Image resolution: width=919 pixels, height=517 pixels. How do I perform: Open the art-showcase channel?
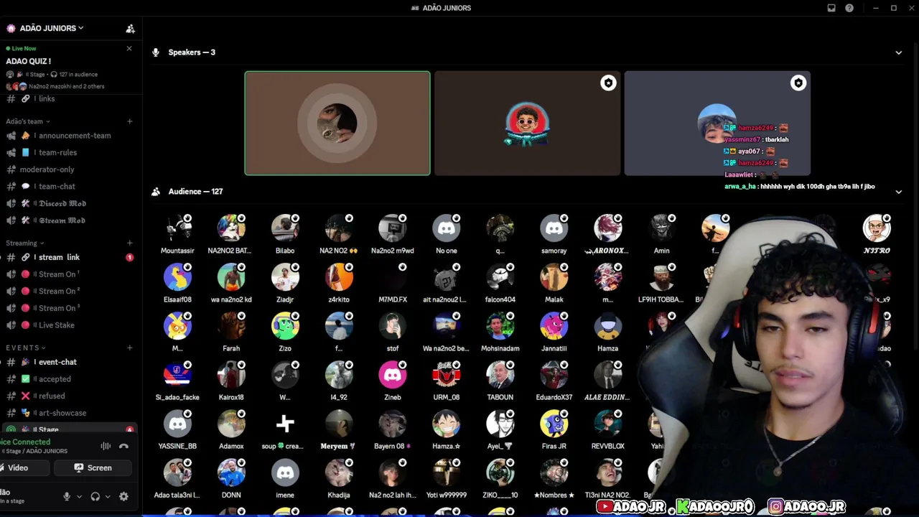pos(69,413)
